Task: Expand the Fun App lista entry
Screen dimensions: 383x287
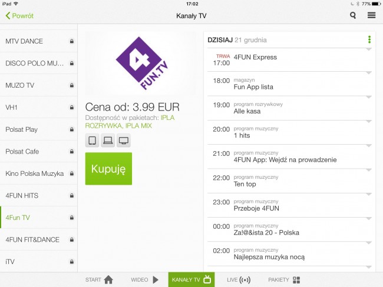Action: [x=289, y=84]
